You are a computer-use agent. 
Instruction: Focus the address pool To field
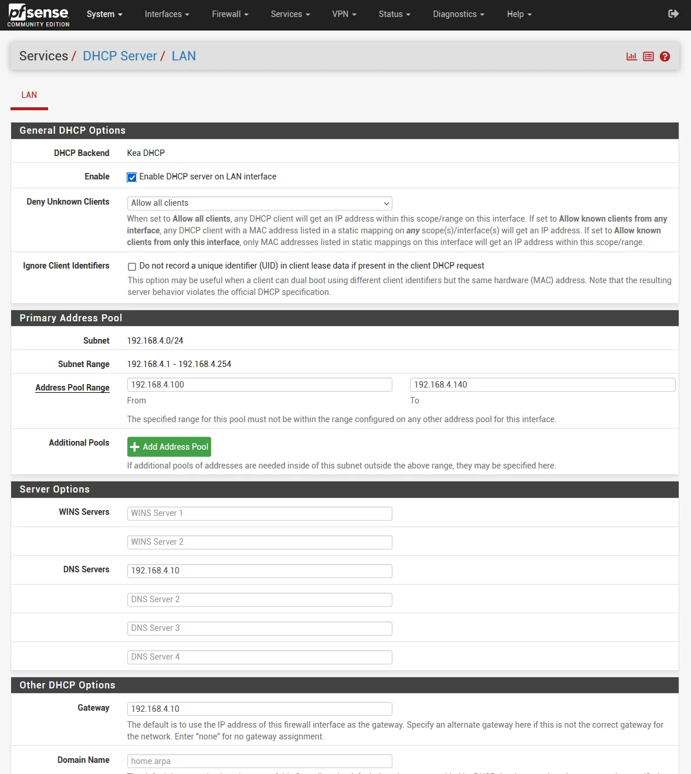pyautogui.click(x=542, y=385)
